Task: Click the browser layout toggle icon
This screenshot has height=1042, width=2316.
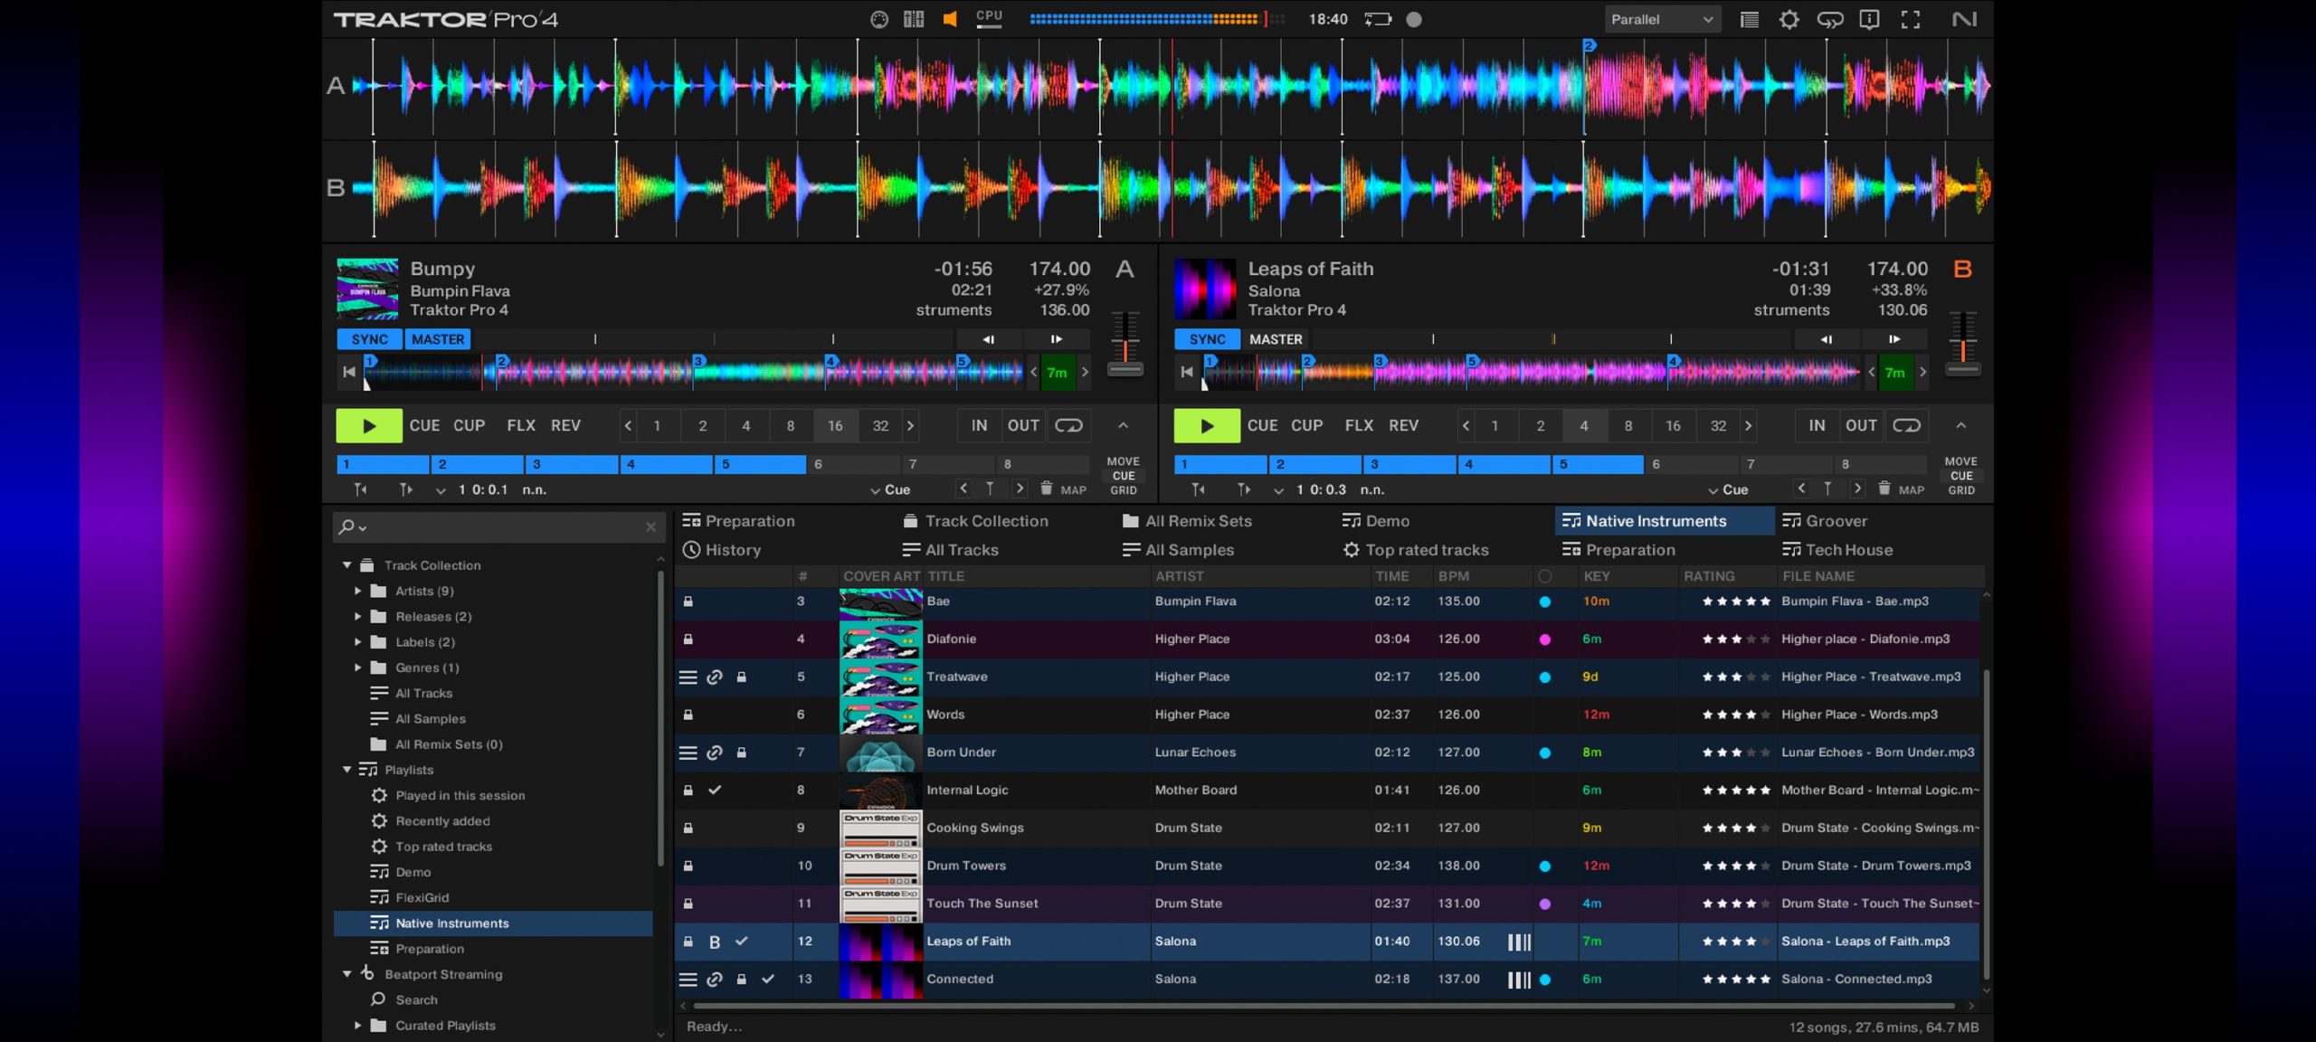Action: pyautogui.click(x=1749, y=19)
